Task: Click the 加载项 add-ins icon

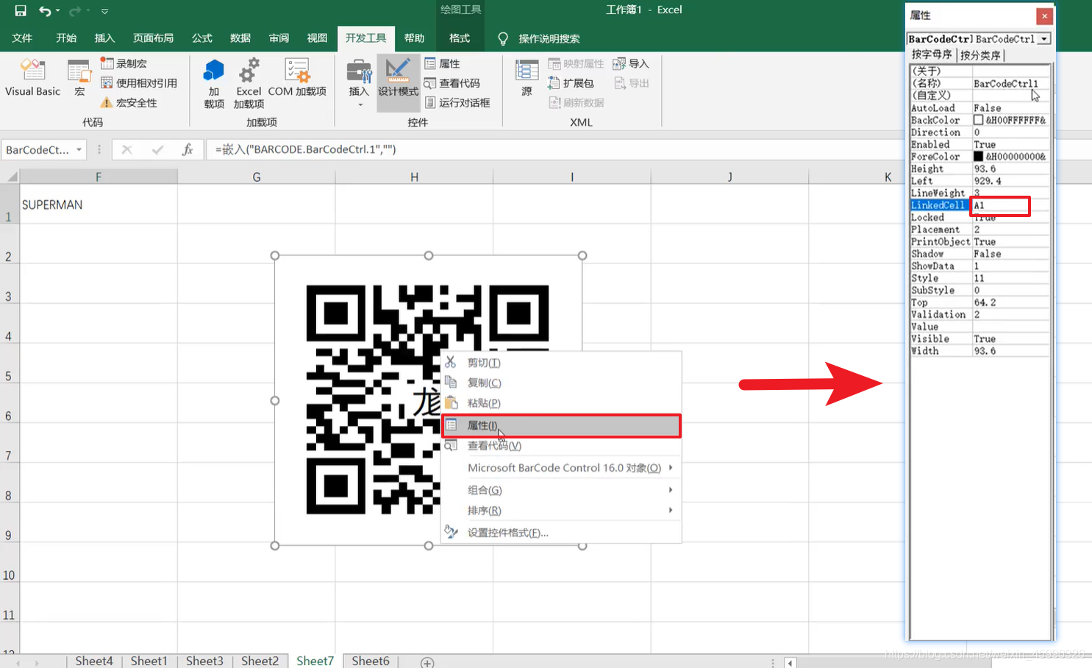Action: [x=214, y=83]
